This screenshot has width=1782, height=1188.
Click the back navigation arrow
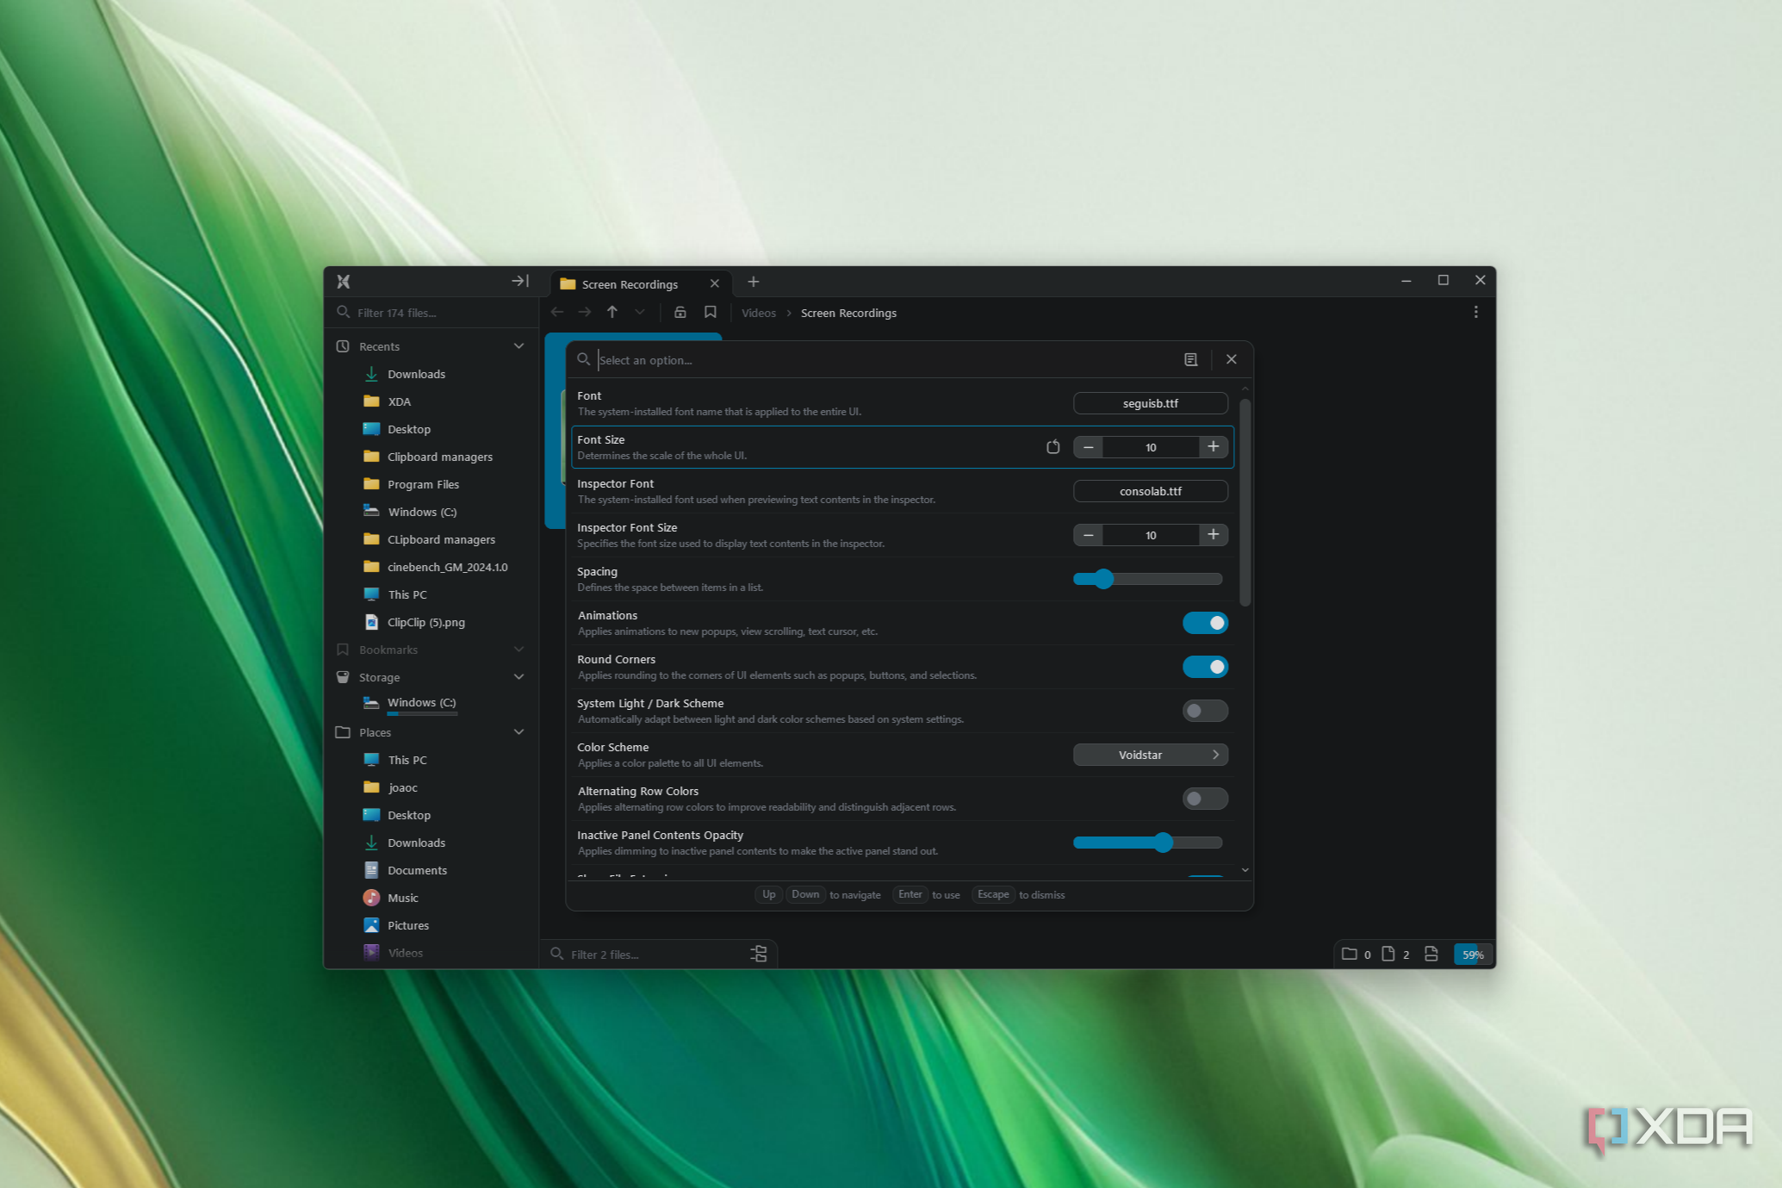[x=557, y=312]
